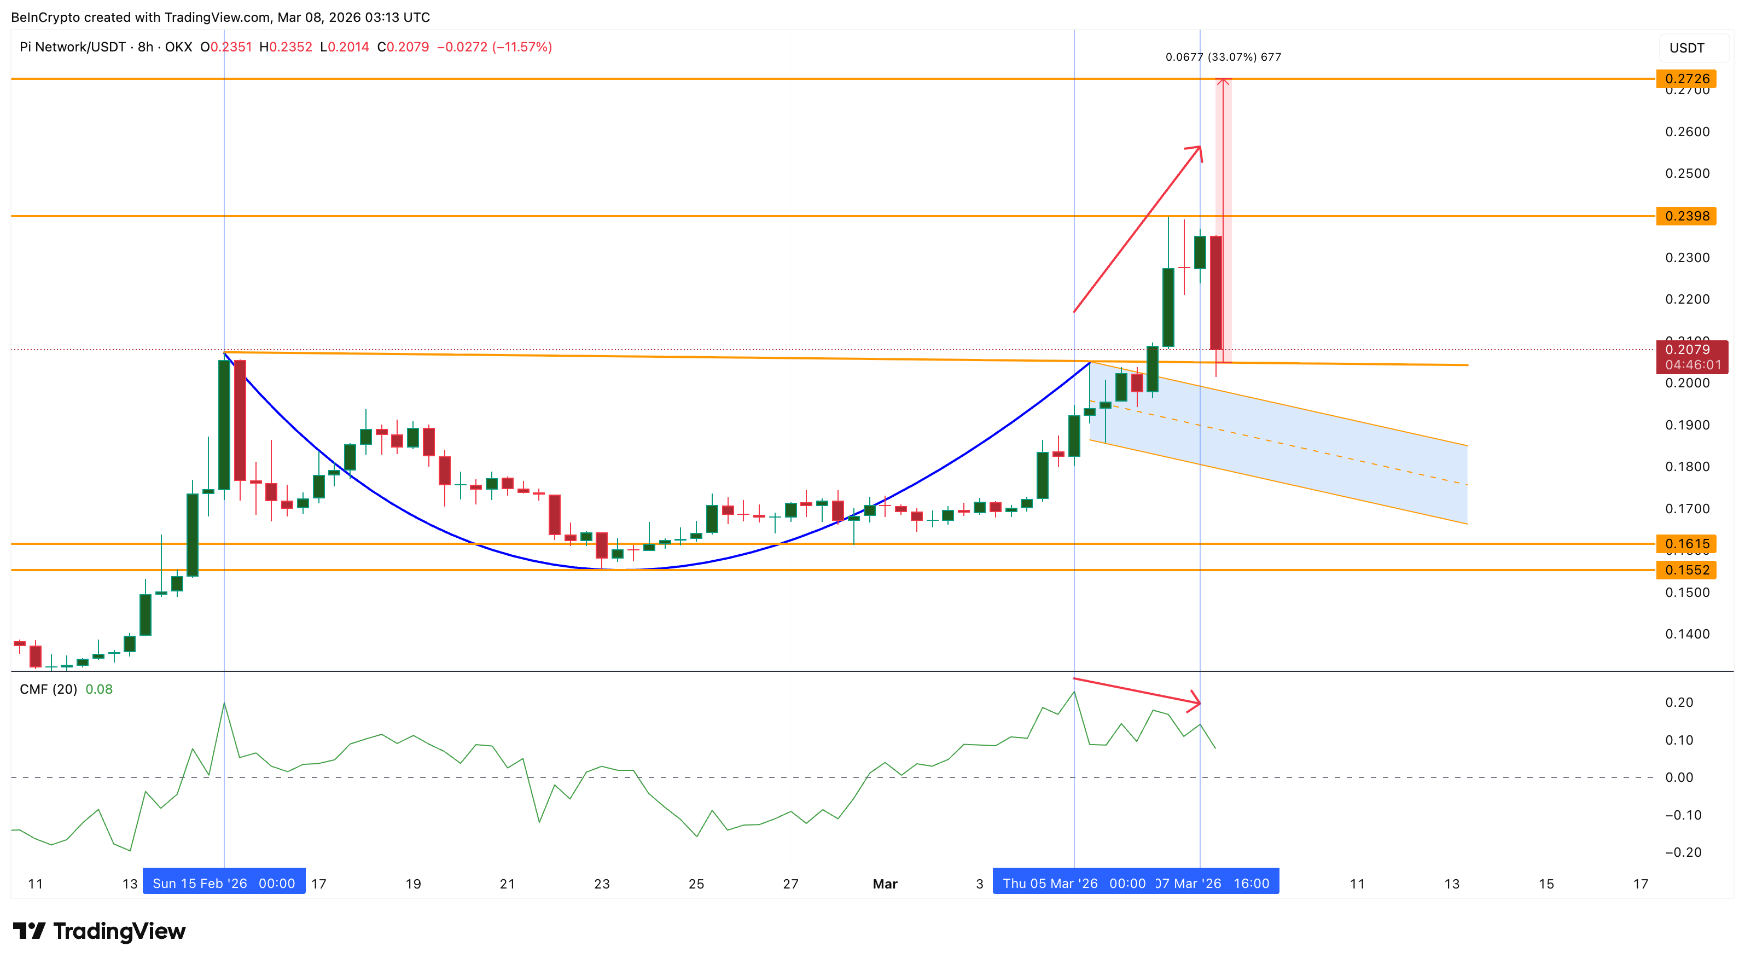Click the Pi Network/USDT symbol title
The width and height of the screenshot is (1745, 964).
click(x=73, y=47)
